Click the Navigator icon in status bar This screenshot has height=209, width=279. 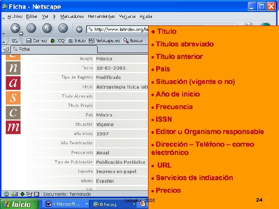[7, 194]
